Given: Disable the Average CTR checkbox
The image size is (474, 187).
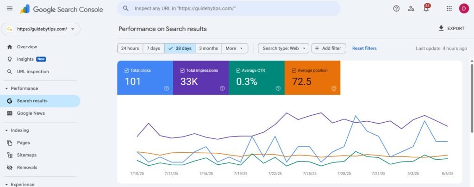Looking at the screenshot, I should 238,71.
